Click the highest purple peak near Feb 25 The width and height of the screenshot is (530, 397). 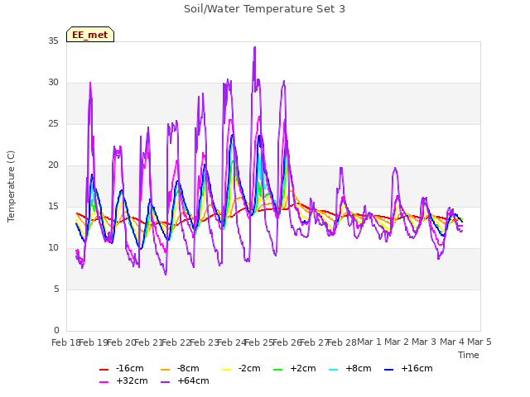point(254,48)
